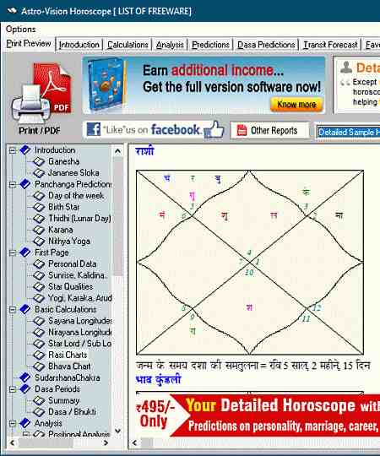The height and width of the screenshot is (456, 380).
Task: Select Star Lord / Sub Lord tree item
Action: 80,344
